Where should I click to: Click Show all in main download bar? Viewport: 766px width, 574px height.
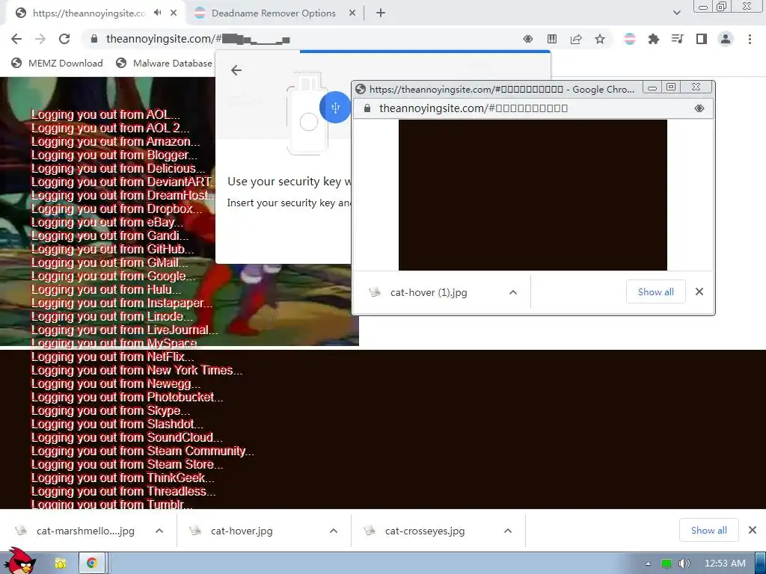(709, 530)
